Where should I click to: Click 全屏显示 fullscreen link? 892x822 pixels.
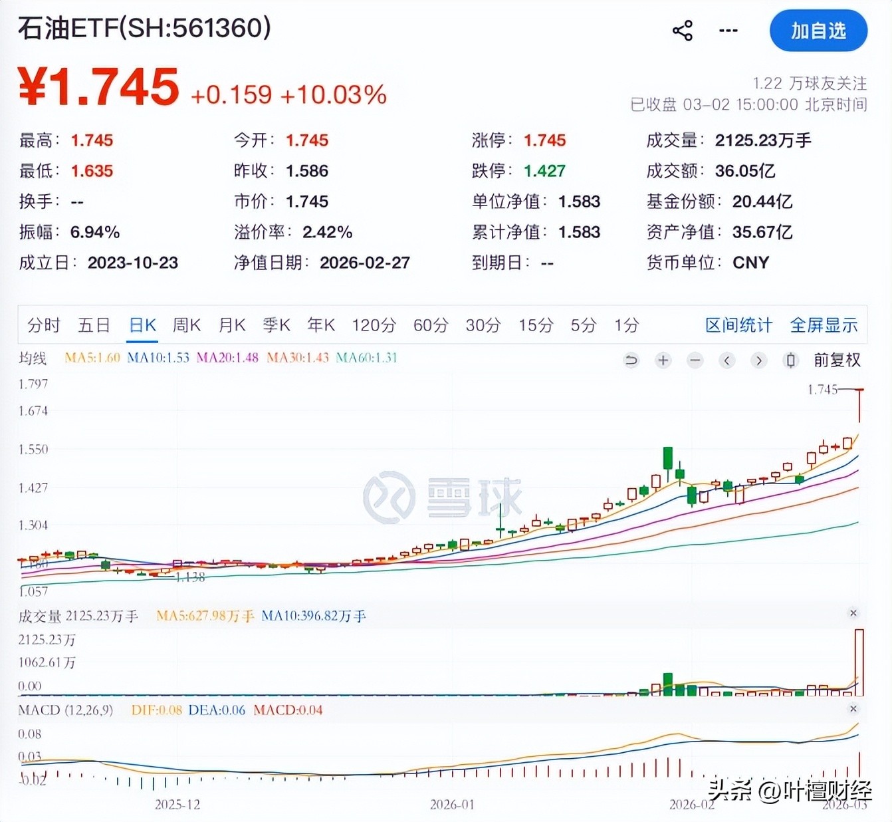[824, 325]
